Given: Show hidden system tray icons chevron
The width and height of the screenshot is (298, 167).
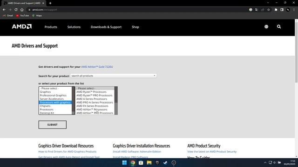Looking at the screenshot, I should 265,163.
